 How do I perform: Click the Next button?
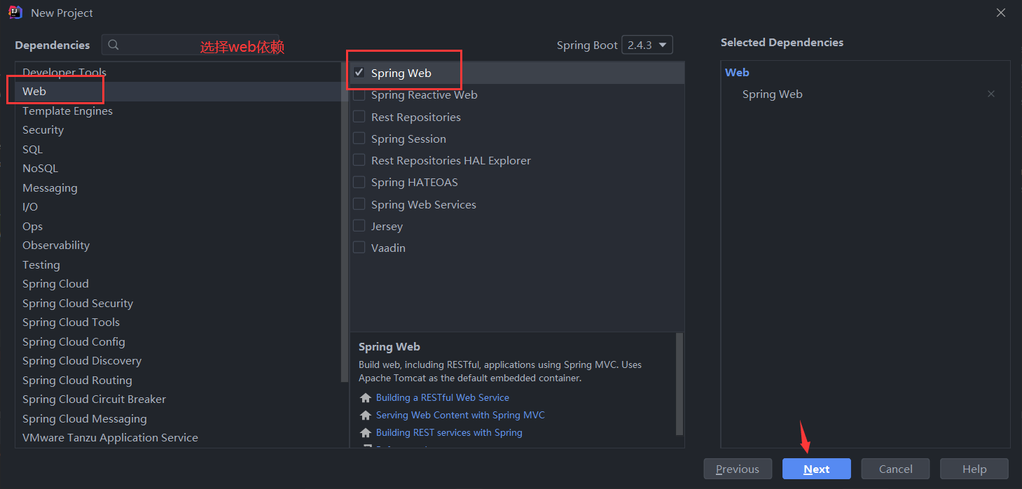(x=817, y=469)
